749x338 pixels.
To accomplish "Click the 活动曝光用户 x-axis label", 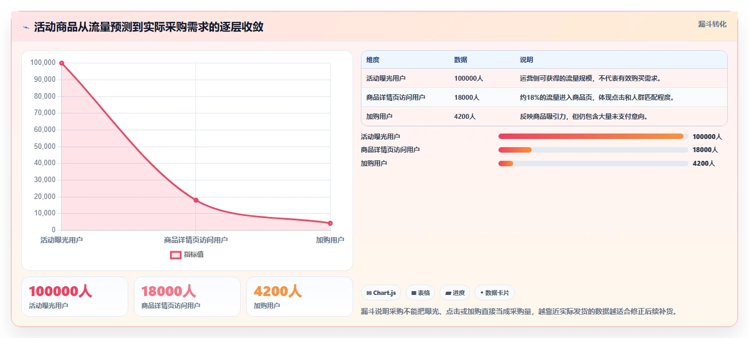I will 62,240.
